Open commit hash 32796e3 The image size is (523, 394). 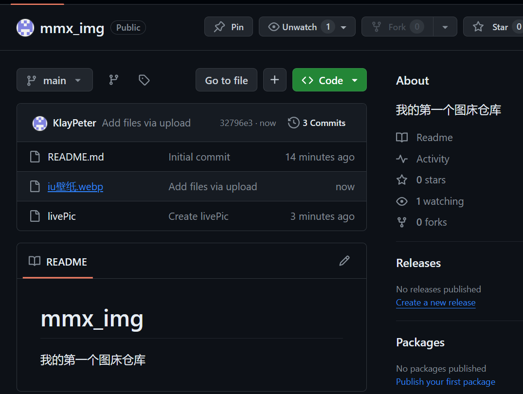click(236, 123)
